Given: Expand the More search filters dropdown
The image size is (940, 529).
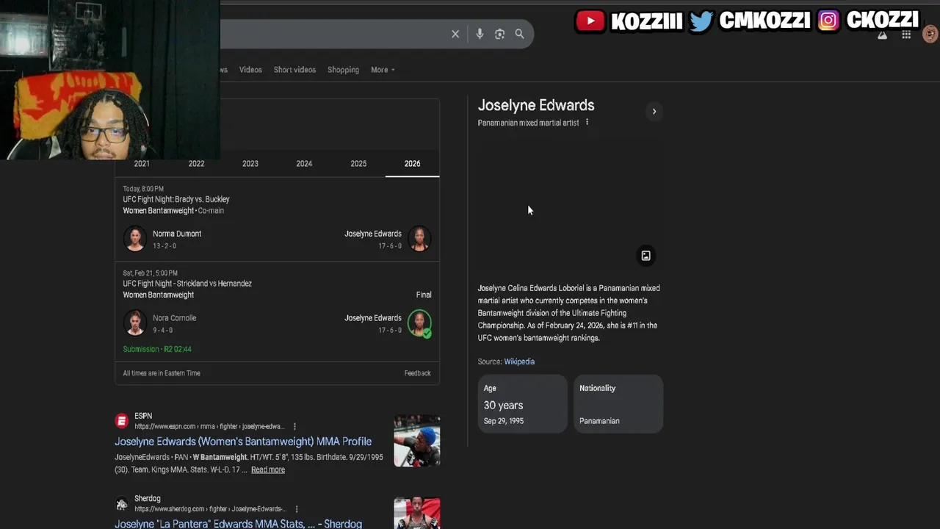Looking at the screenshot, I should coord(383,70).
